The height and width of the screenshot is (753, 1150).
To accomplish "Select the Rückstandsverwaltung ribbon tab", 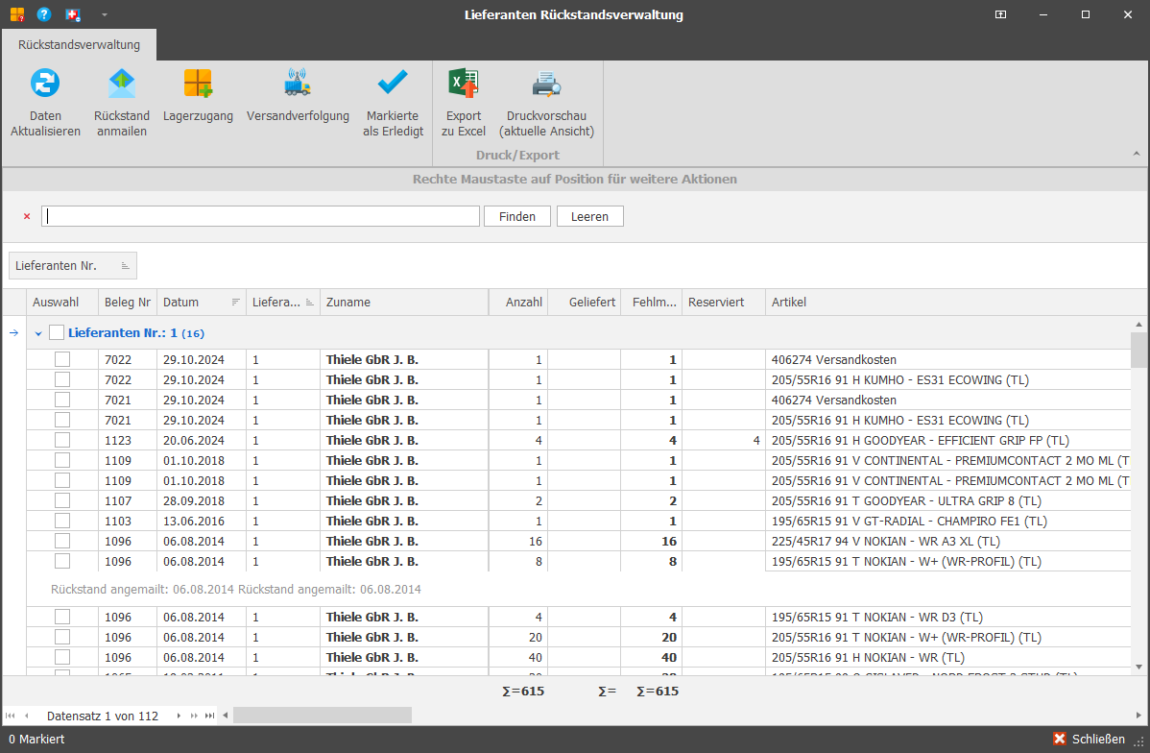I will pos(80,45).
